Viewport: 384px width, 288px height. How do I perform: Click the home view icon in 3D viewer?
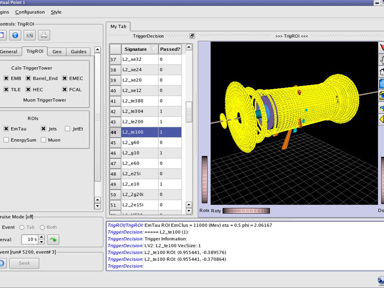coord(382,71)
